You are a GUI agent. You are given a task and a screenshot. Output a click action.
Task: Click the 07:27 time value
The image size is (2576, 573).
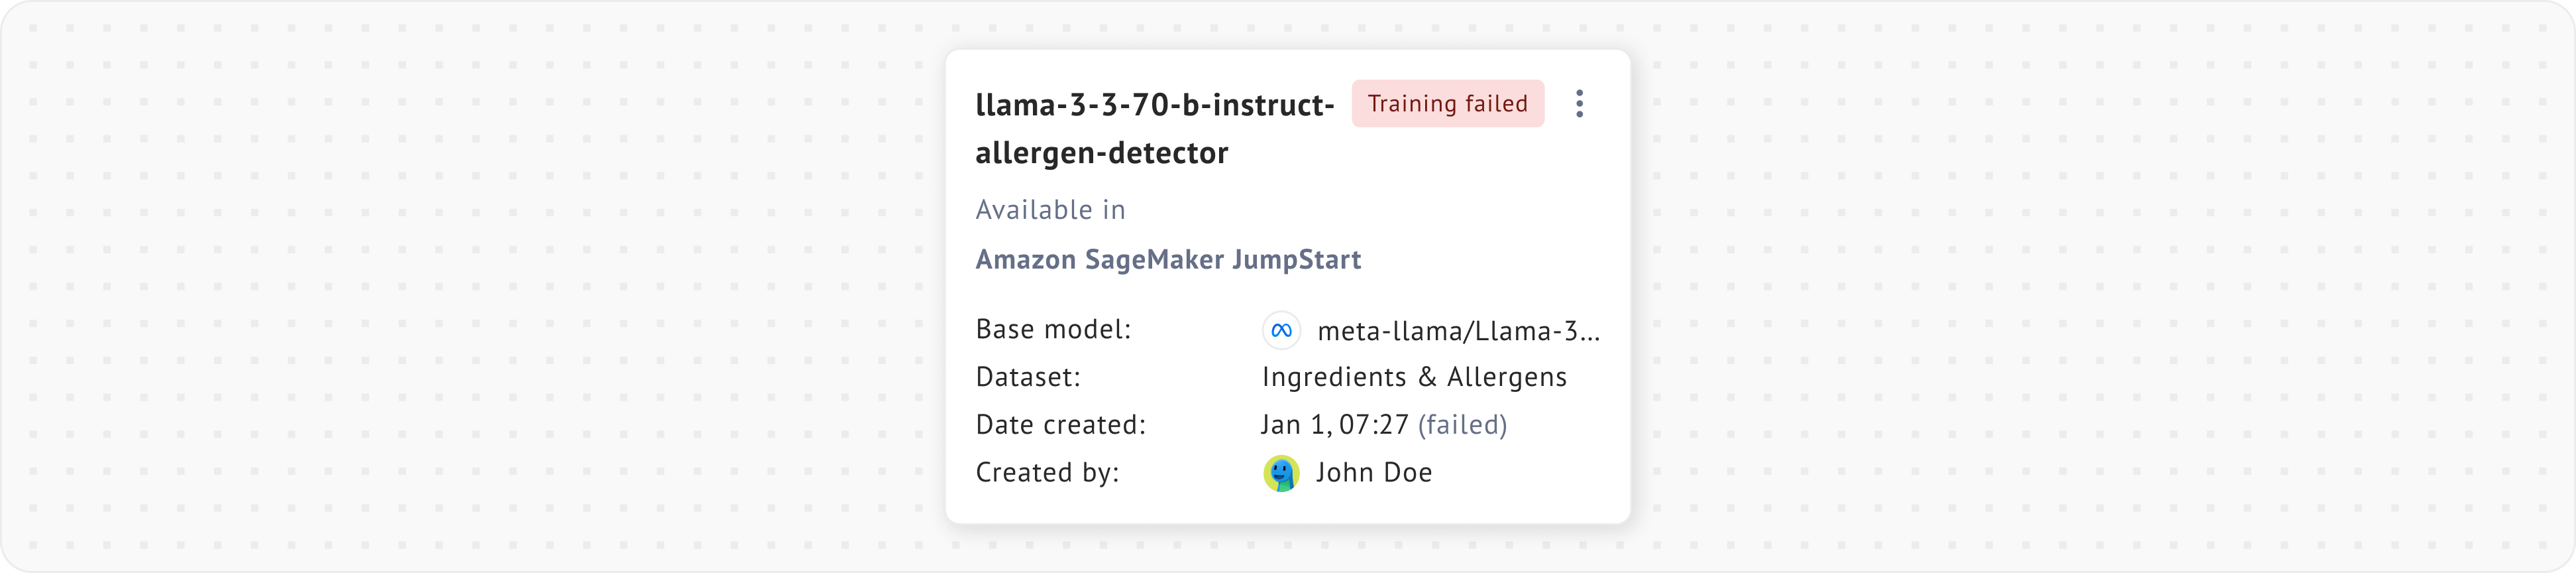pos(1373,424)
